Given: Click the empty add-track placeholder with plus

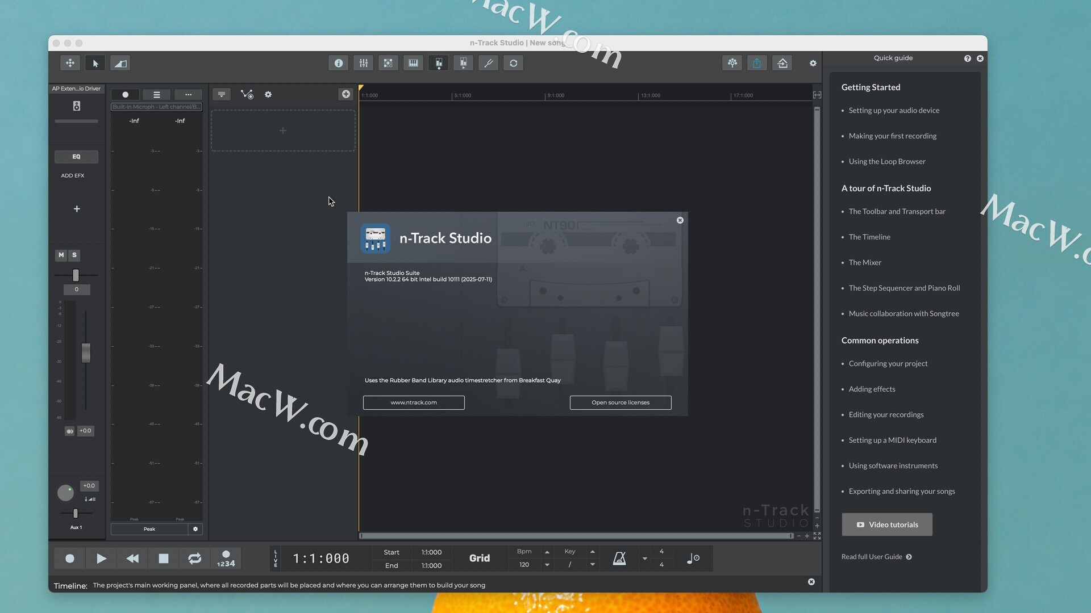Looking at the screenshot, I should click(283, 131).
